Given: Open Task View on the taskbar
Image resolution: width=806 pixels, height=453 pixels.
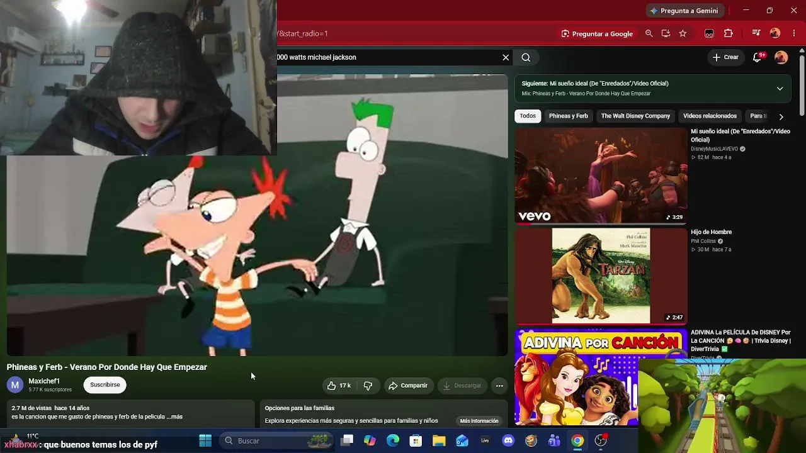Looking at the screenshot, I should (x=347, y=440).
